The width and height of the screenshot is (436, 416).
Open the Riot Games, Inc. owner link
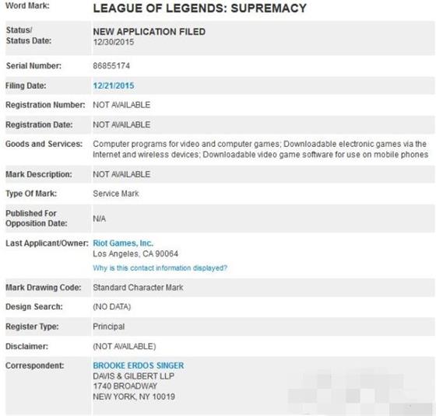point(123,243)
